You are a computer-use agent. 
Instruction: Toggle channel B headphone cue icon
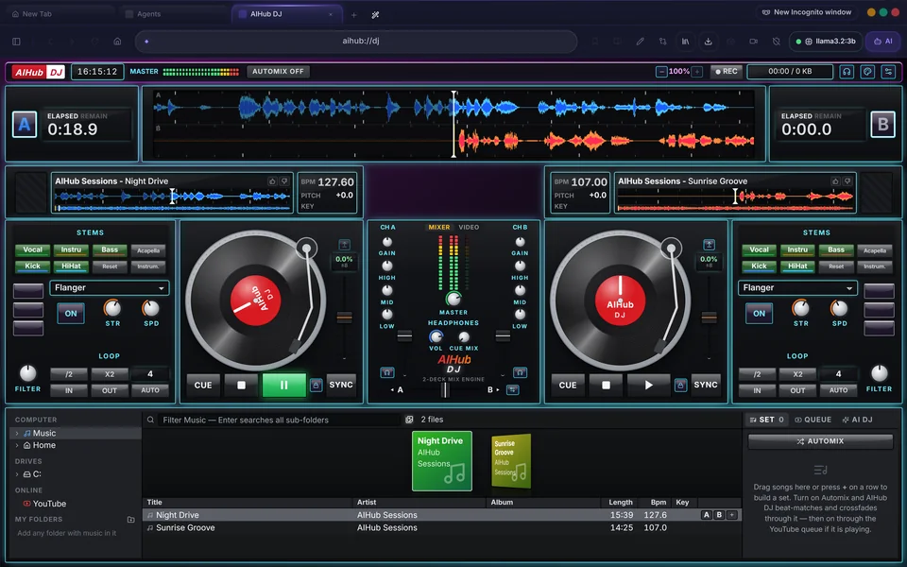tap(520, 372)
